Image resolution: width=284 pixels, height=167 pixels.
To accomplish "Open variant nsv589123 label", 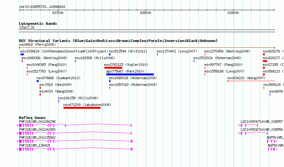I will [x=273, y=71].
